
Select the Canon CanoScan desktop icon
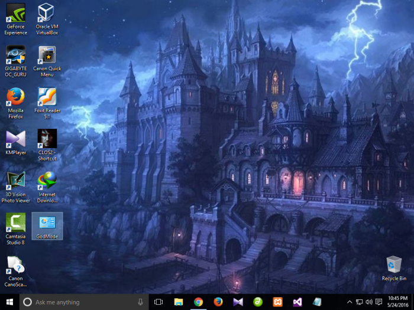coord(15,271)
